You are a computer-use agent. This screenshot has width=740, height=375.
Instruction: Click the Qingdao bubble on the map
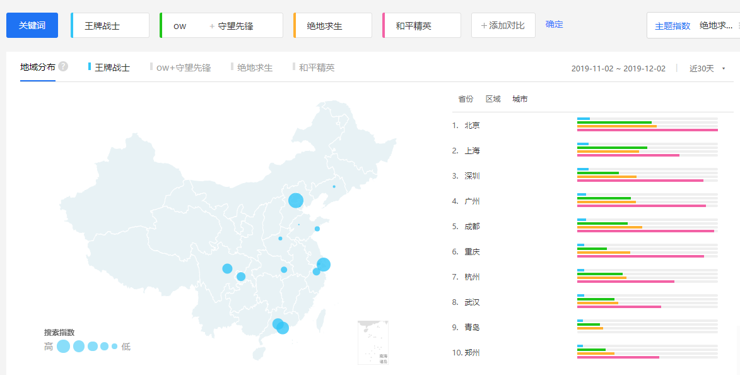click(317, 229)
